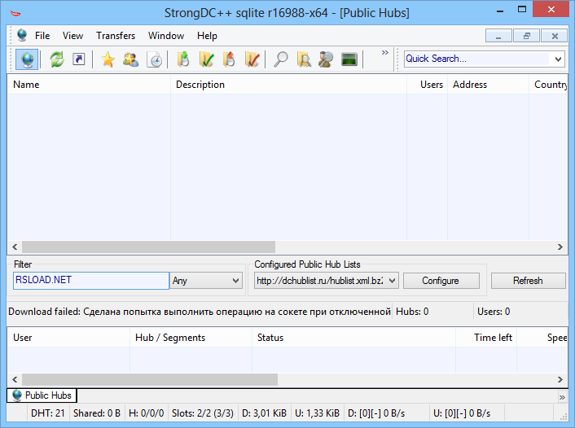Screen dimensions: 575x428
Task: Sort hubs by Address column header
Action: (488, 85)
